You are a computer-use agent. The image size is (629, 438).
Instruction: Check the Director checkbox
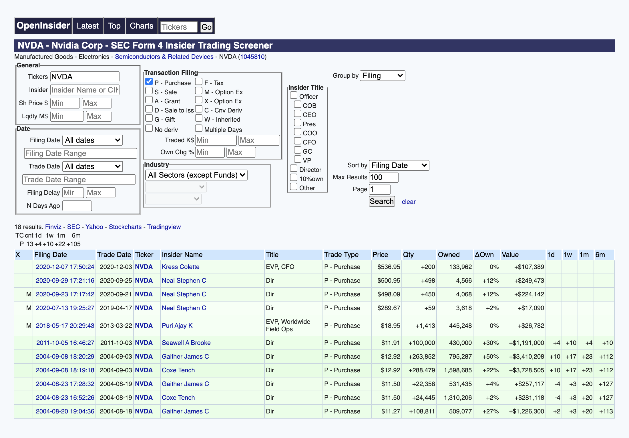294,168
